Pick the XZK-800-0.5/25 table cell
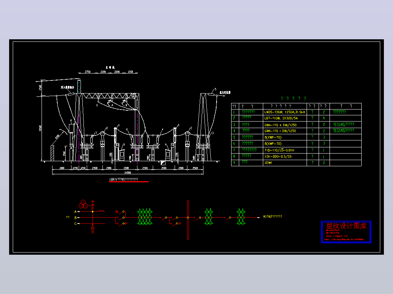The height and width of the screenshot is (294, 393). [x=285, y=156]
